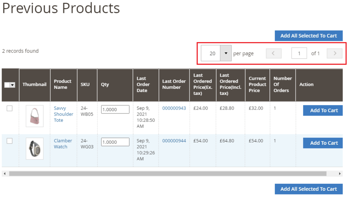This screenshot has width=353, height=200.
Task: Go to the next page arrow
Action: pyautogui.click(x=334, y=53)
